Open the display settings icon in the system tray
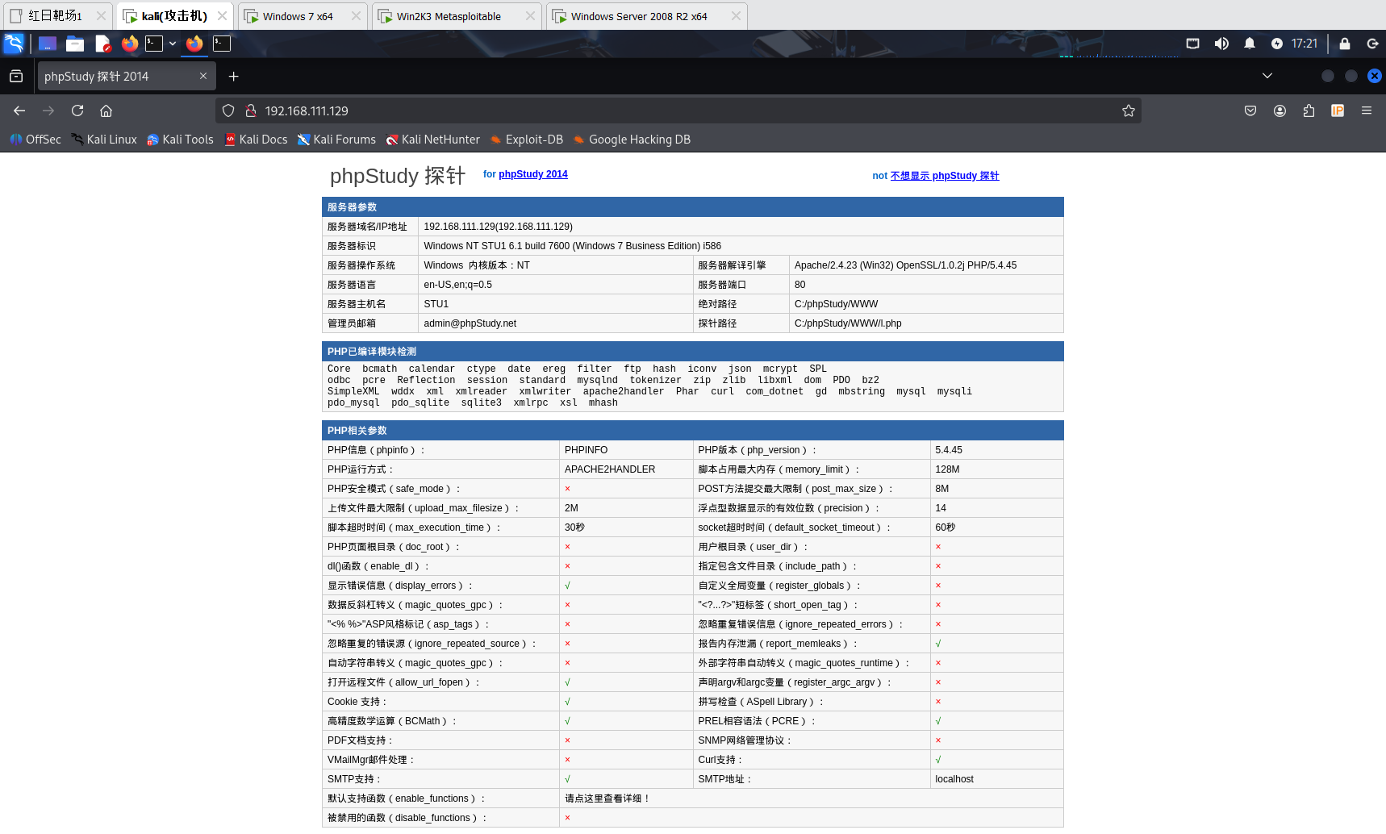The width and height of the screenshot is (1386, 834). point(1192,44)
